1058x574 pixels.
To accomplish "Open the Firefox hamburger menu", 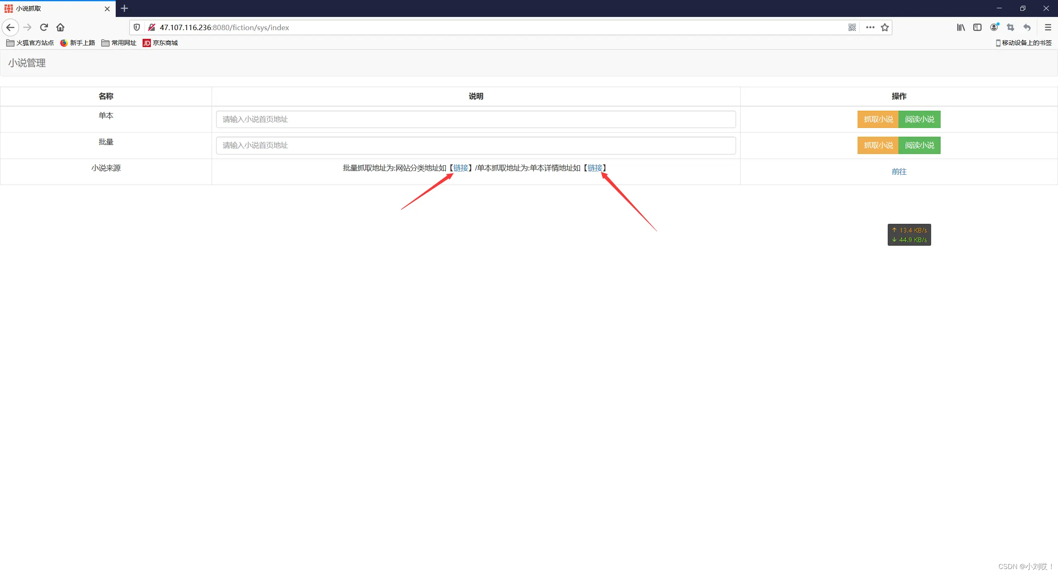I will tap(1048, 28).
